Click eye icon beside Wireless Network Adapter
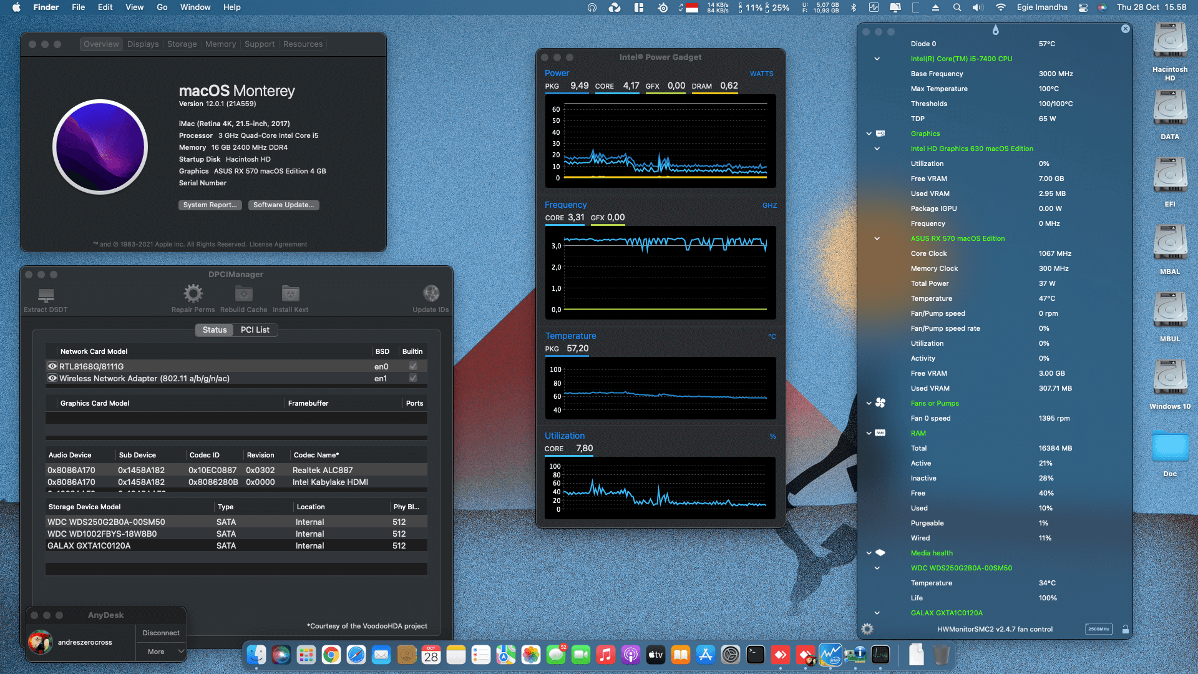This screenshot has height=674, width=1198. [x=52, y=378]
